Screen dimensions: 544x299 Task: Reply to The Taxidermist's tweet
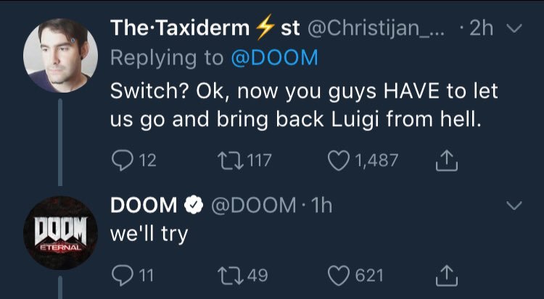[x=120, y=161]
